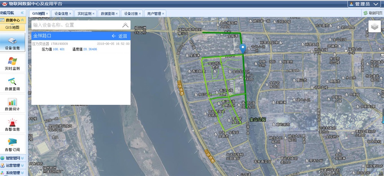Open 数据统计 bar chart icon
The image size is (384, 176).
pos(12,102)
